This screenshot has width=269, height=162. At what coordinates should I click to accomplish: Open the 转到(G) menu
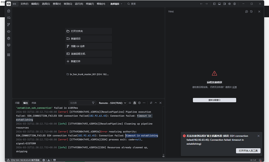click(x=68, y=4)
